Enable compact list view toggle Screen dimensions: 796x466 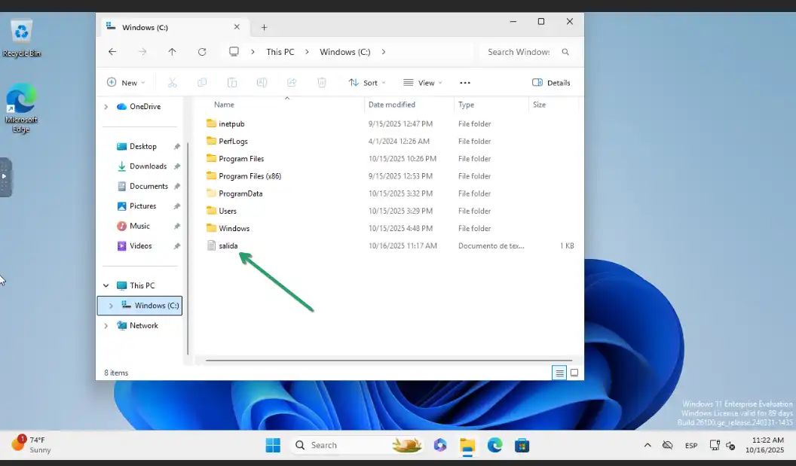[559, 373]
